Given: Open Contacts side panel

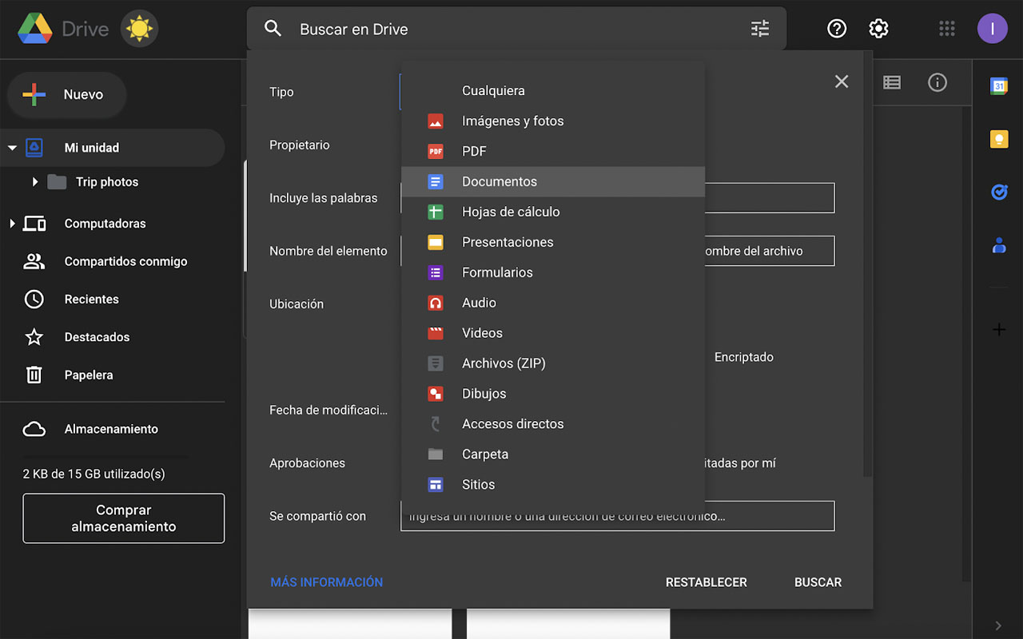Looking at the screenshot, I should 999,245.
